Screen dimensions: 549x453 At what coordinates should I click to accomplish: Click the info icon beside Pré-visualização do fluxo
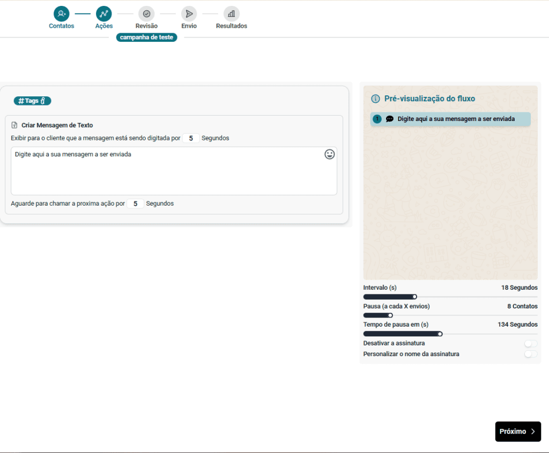click(x=375, y=99)
